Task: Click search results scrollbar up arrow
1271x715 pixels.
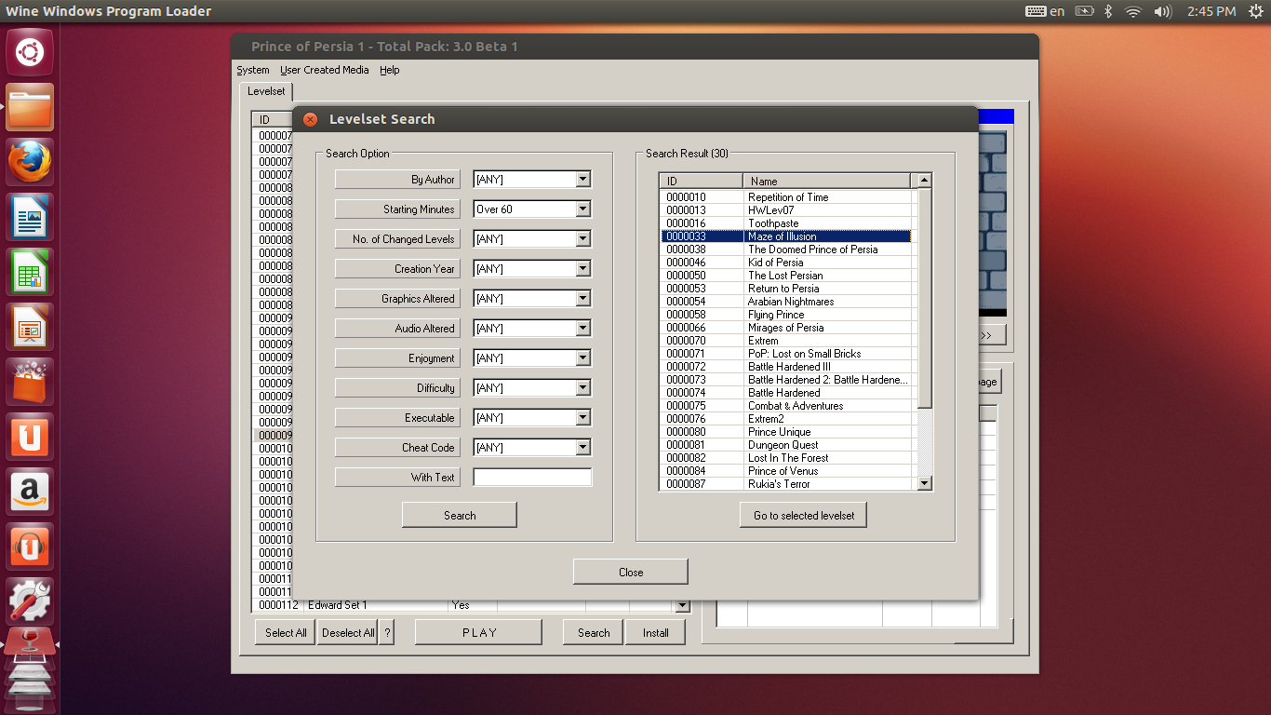Action: coord(924,181)
